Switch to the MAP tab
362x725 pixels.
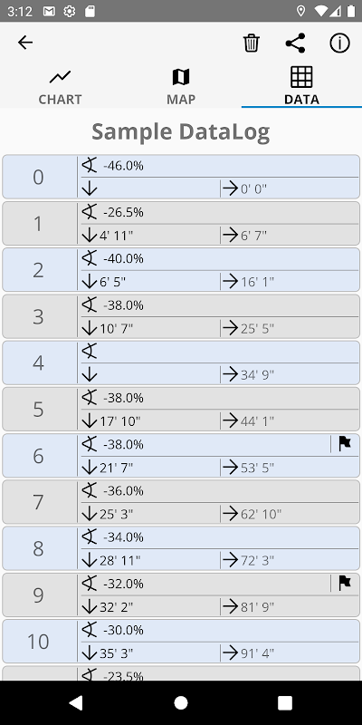click(x=181, y=86)
